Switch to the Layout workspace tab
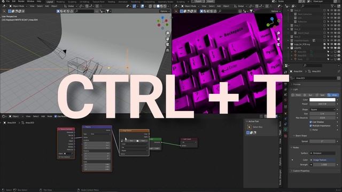342x192 pixels. [x=50, y=2]
